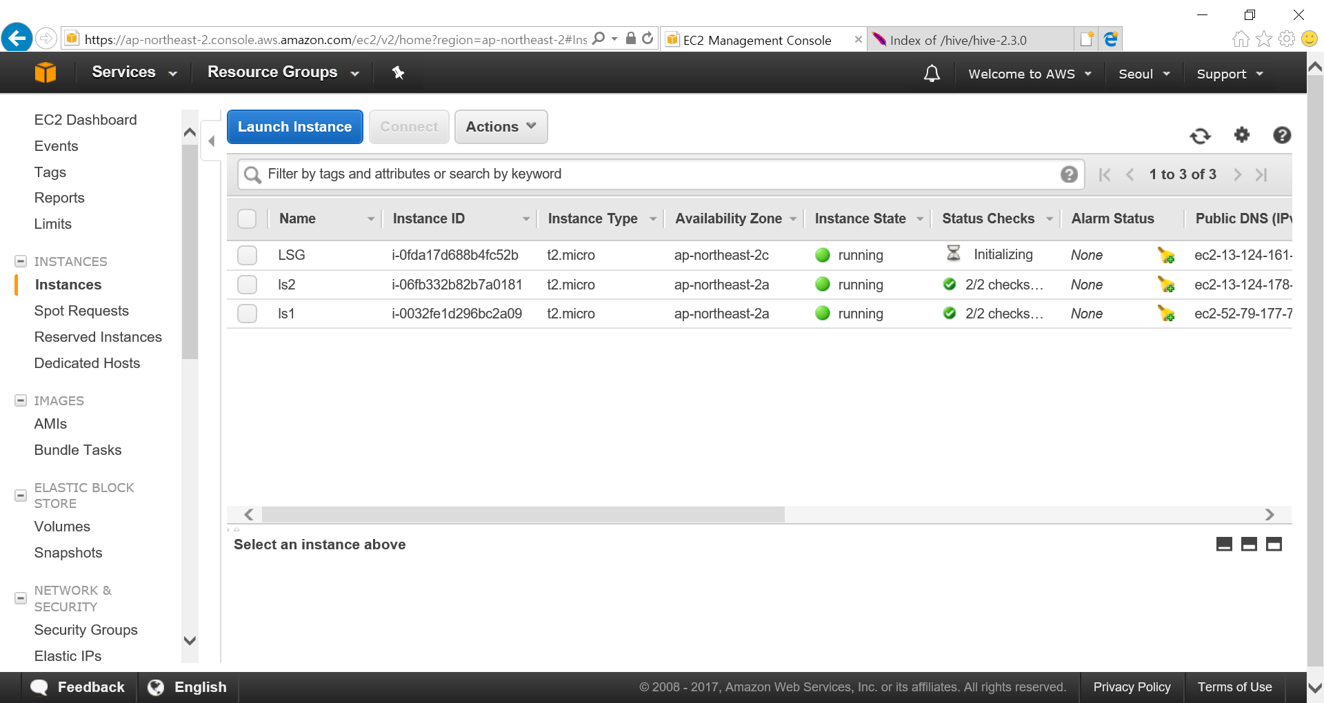
Task: Click the horizontal table scrollbar thumb
Action: tap(523, 515)
